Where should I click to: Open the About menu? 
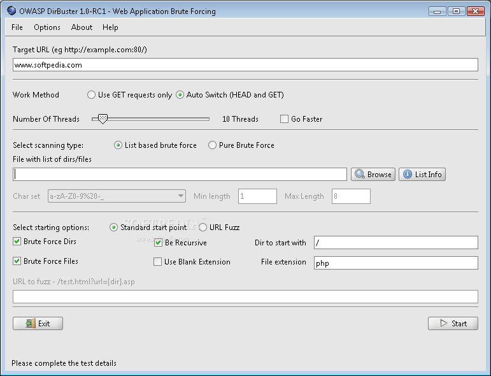82,27
